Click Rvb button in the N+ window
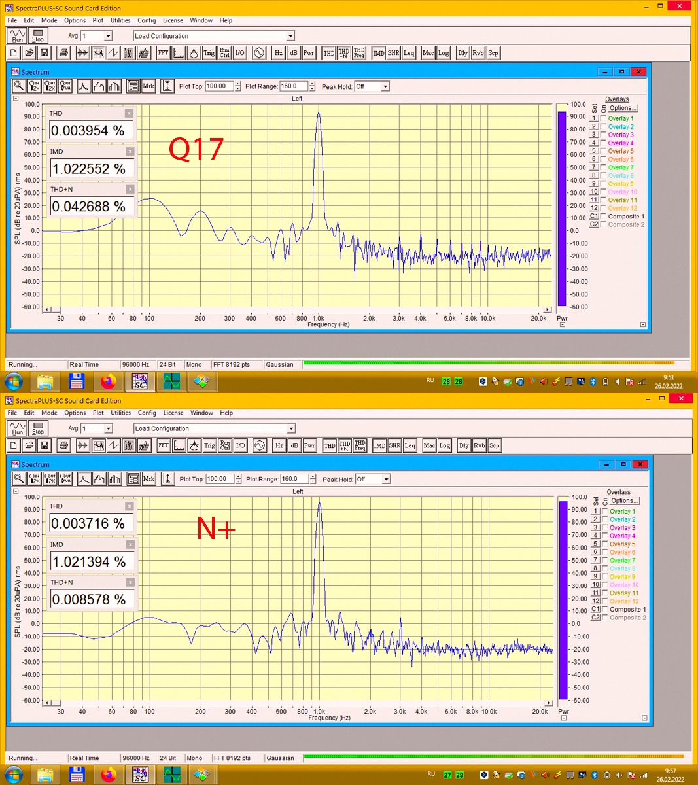 [479, 445]
